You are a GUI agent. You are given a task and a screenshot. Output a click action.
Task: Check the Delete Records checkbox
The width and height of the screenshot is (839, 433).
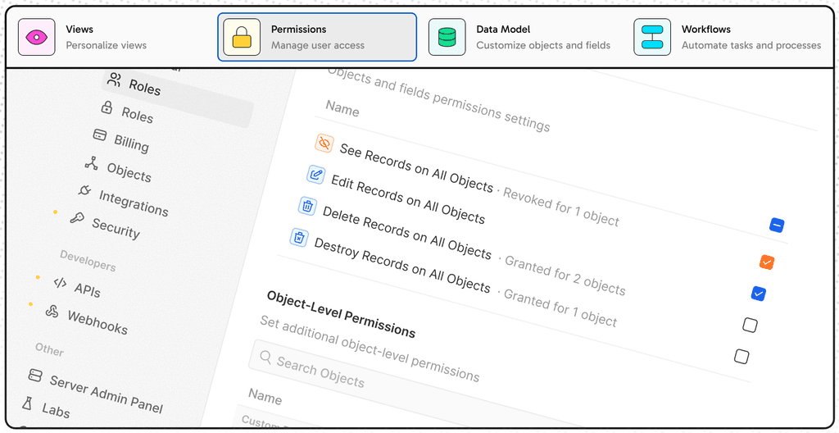(750, 325)
